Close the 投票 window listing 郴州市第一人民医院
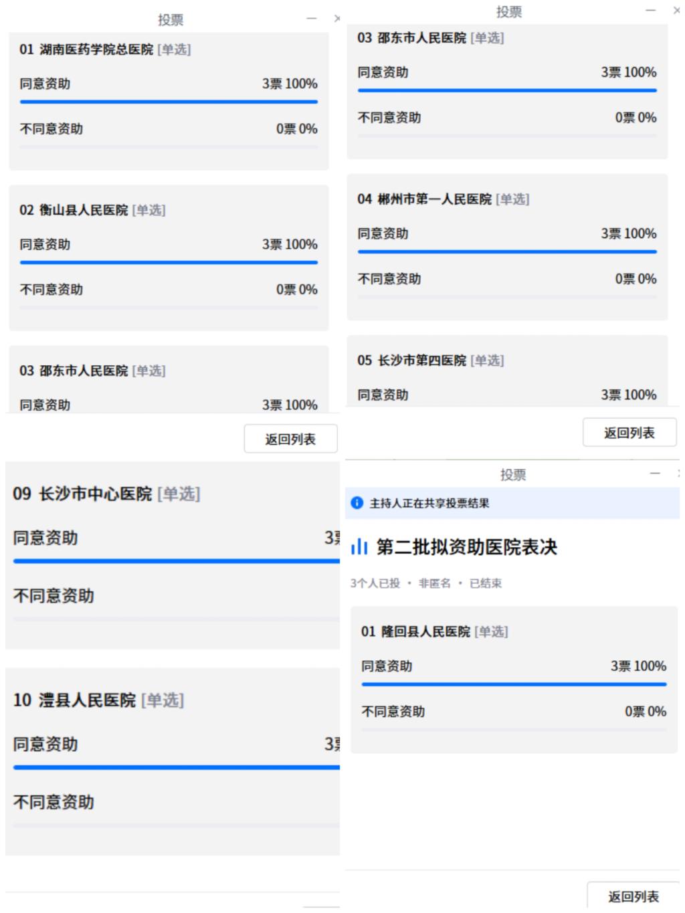Screen dimensions: 685x913 pyautogui.click(x=676, y=11)
